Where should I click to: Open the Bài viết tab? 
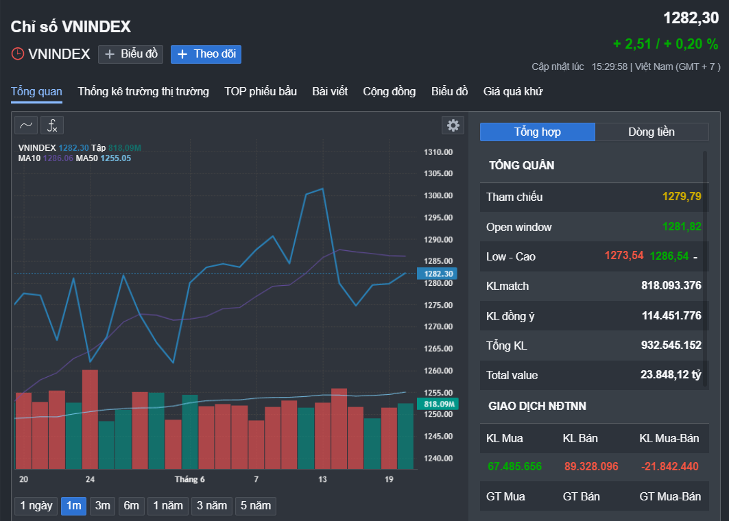click(x=330, y=92)
